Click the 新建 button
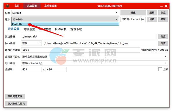Image resolution: width=173 pixels, height=112 pixels. 133,13
